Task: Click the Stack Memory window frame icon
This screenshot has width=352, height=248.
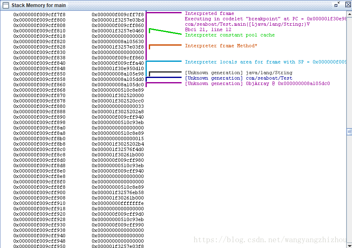Action: (6, 5)
